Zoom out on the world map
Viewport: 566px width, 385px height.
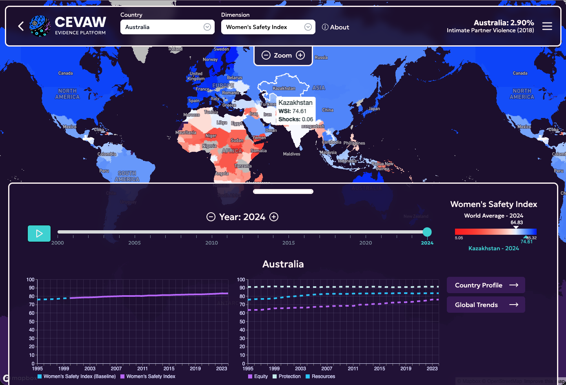266,55
